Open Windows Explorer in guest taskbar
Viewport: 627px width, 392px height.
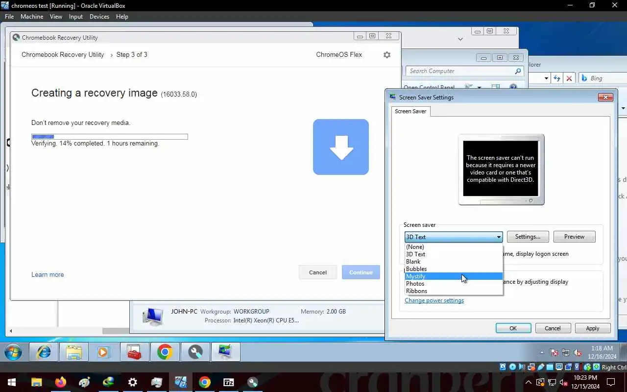(74, 352)
